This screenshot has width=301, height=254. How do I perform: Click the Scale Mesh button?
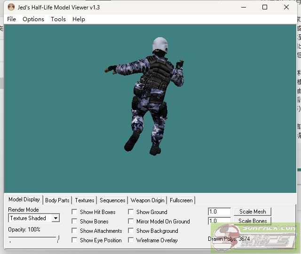pos(253,212)
